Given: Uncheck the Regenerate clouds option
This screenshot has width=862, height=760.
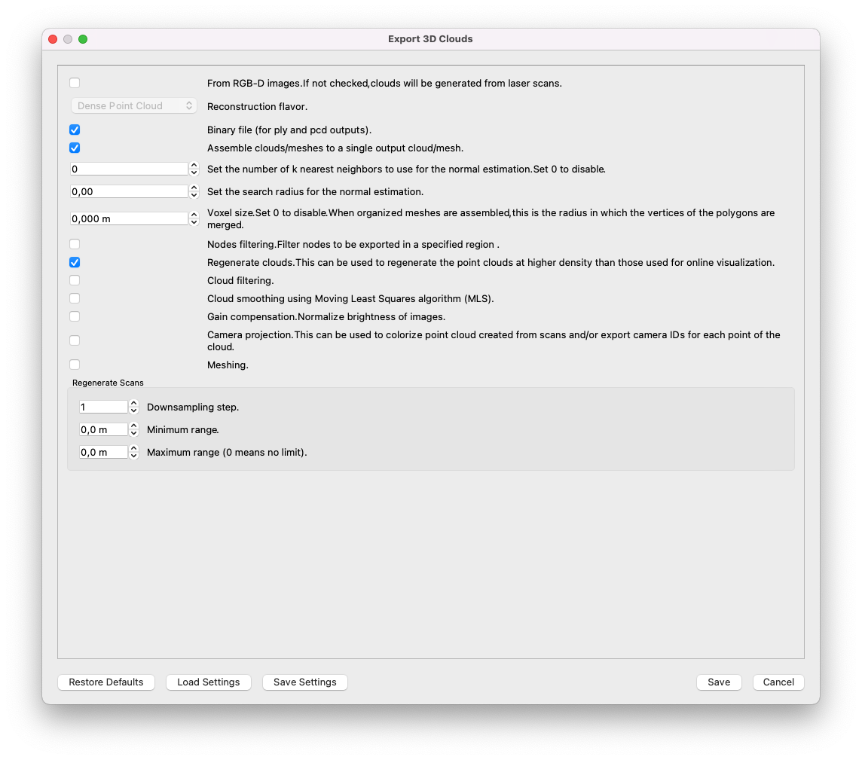Looking at the screenshot, I should (75, 263).
